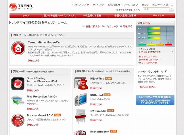Viewport: 184px width, 135px height.
Task: Select the smallest font size A
Action: point(134,10)
